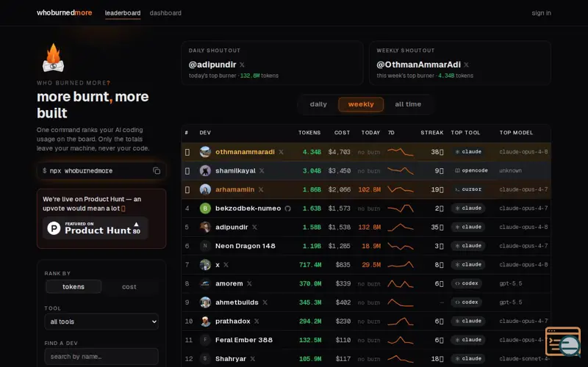This screenshot has height=367, width=588.
Task: Open GitHub icon next to bekzodbek-numeo
Action: (287, 208)
